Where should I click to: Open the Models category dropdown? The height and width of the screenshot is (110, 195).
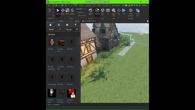point(55,29)
